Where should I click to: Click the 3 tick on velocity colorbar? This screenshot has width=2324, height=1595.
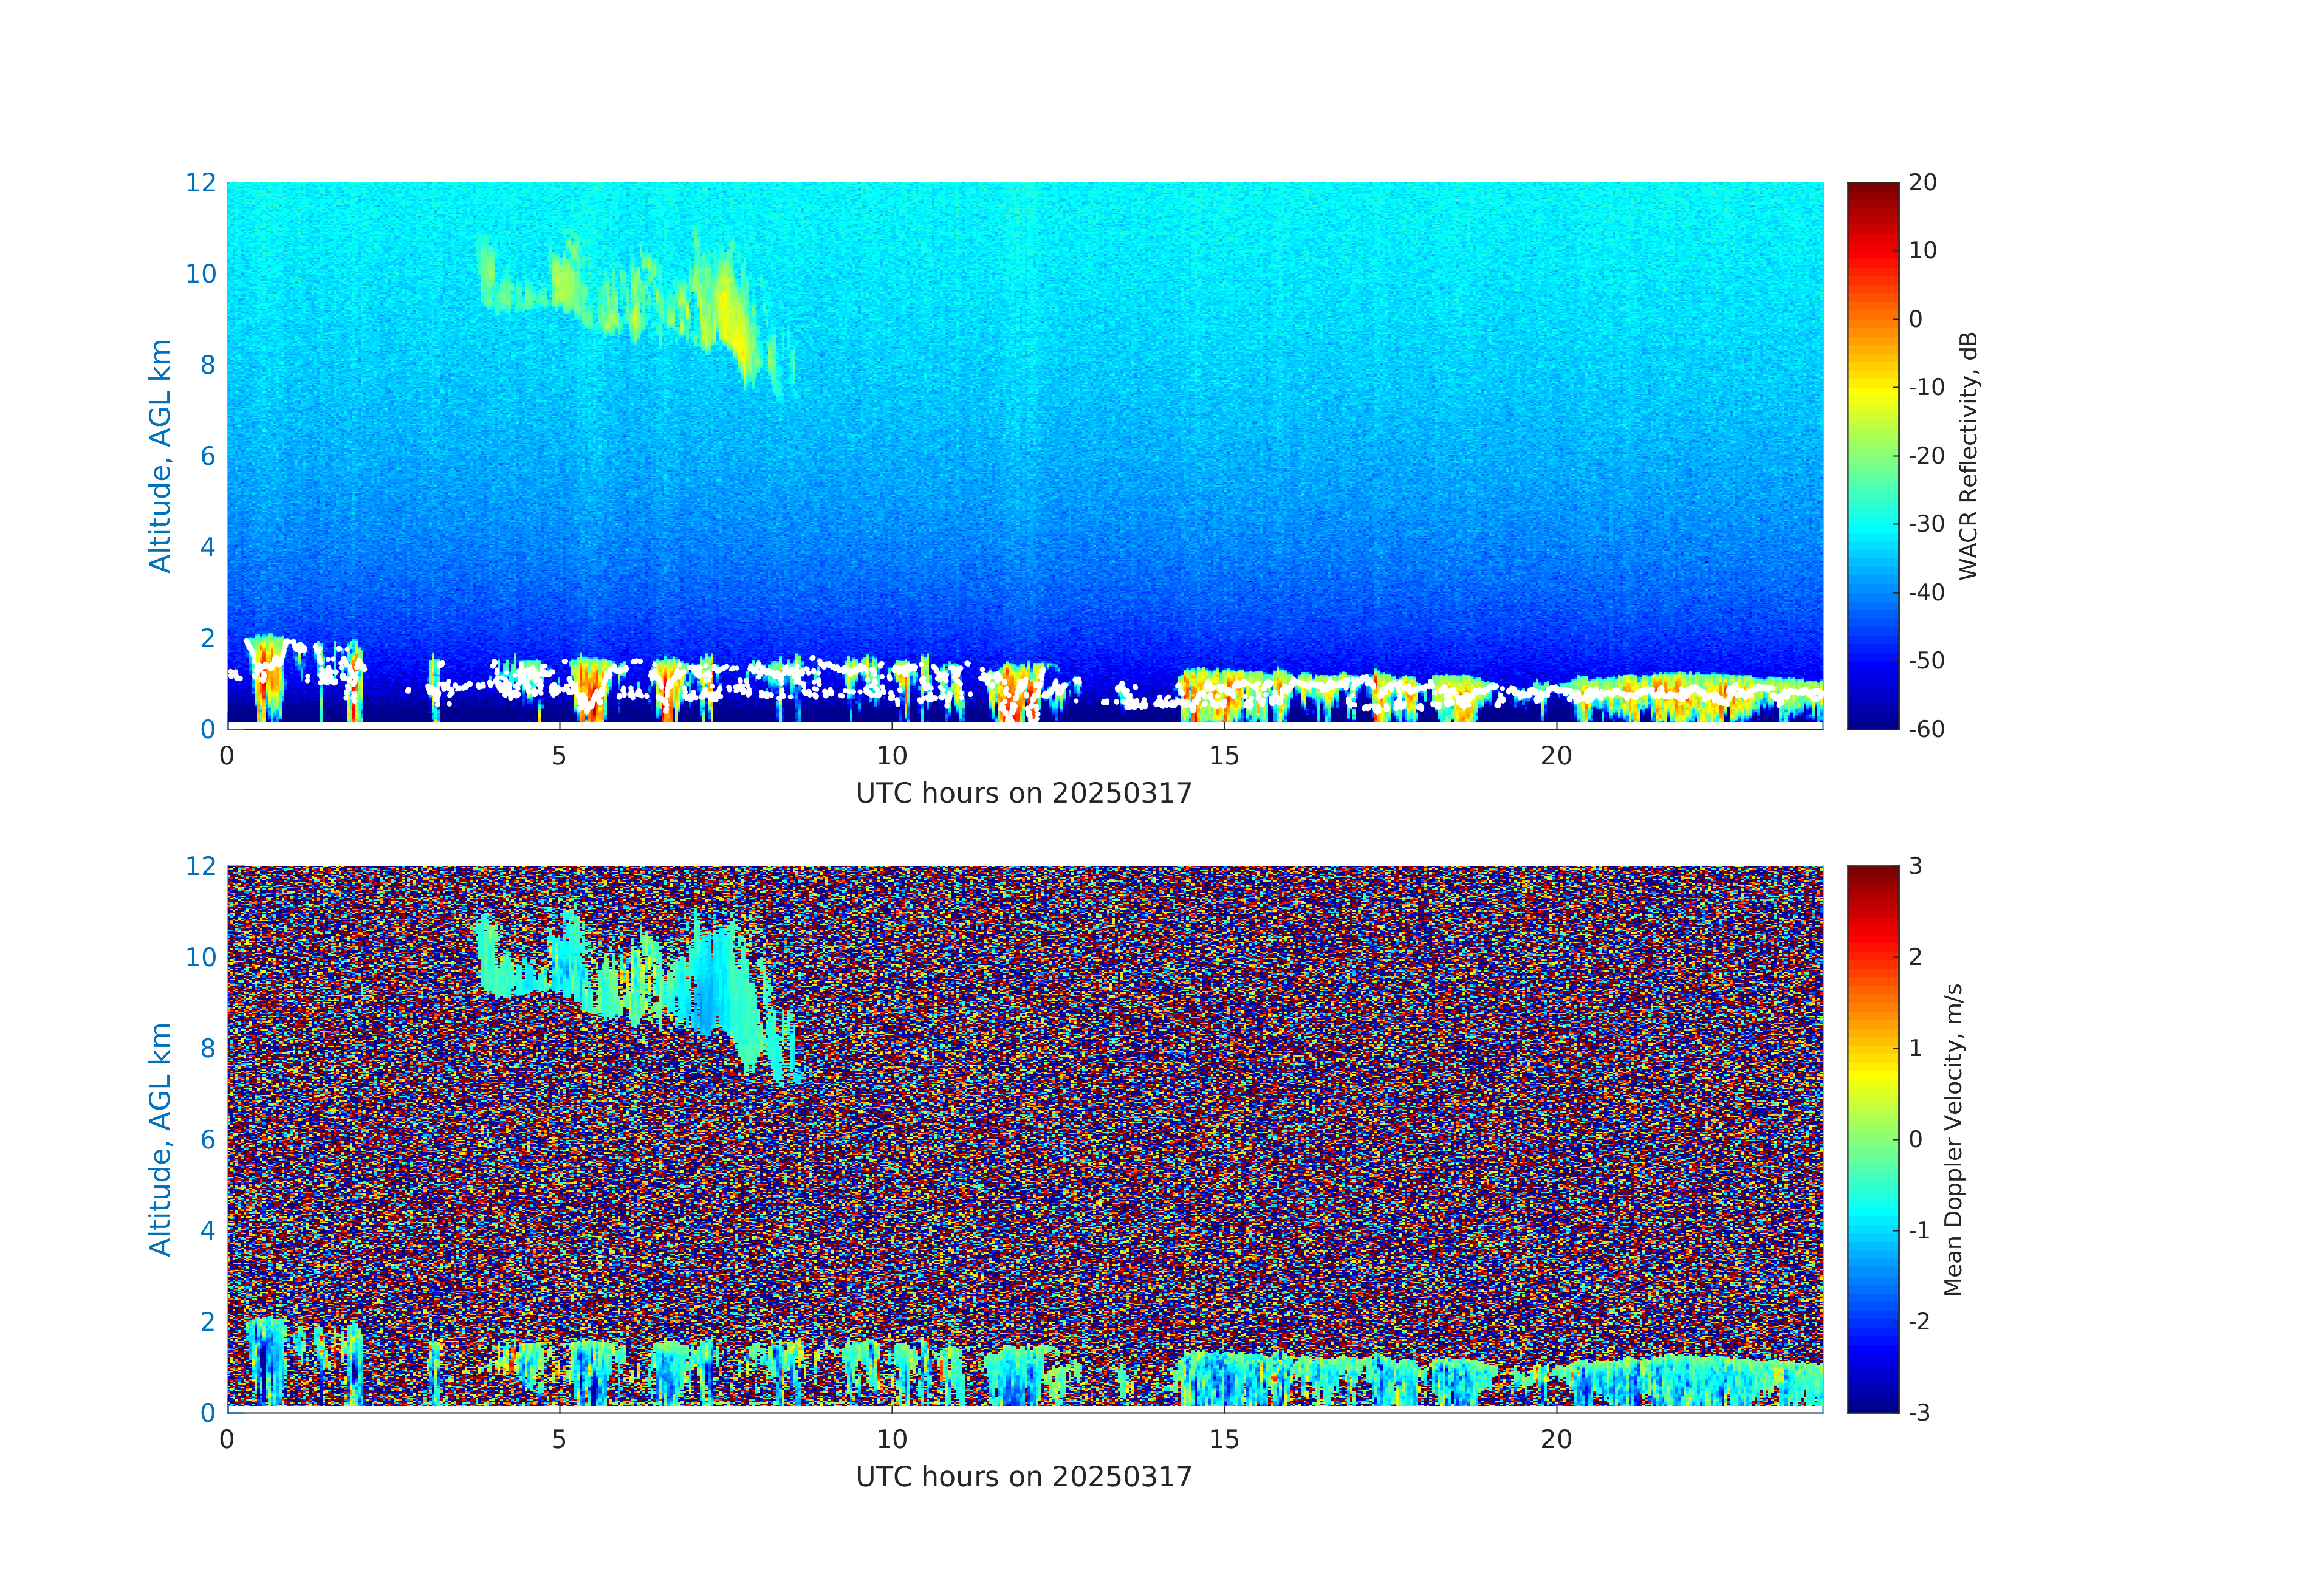1915,866
